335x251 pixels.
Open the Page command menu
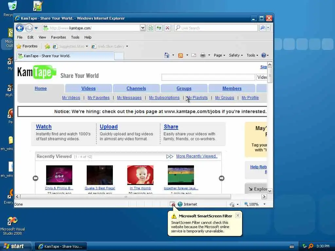click(x=220, y=55)
